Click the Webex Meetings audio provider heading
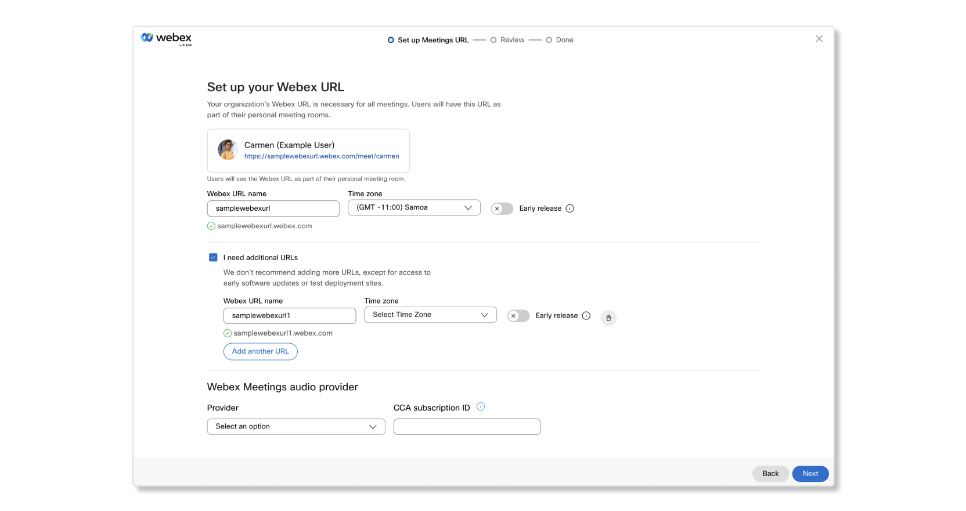 click(x=283, y=387)
